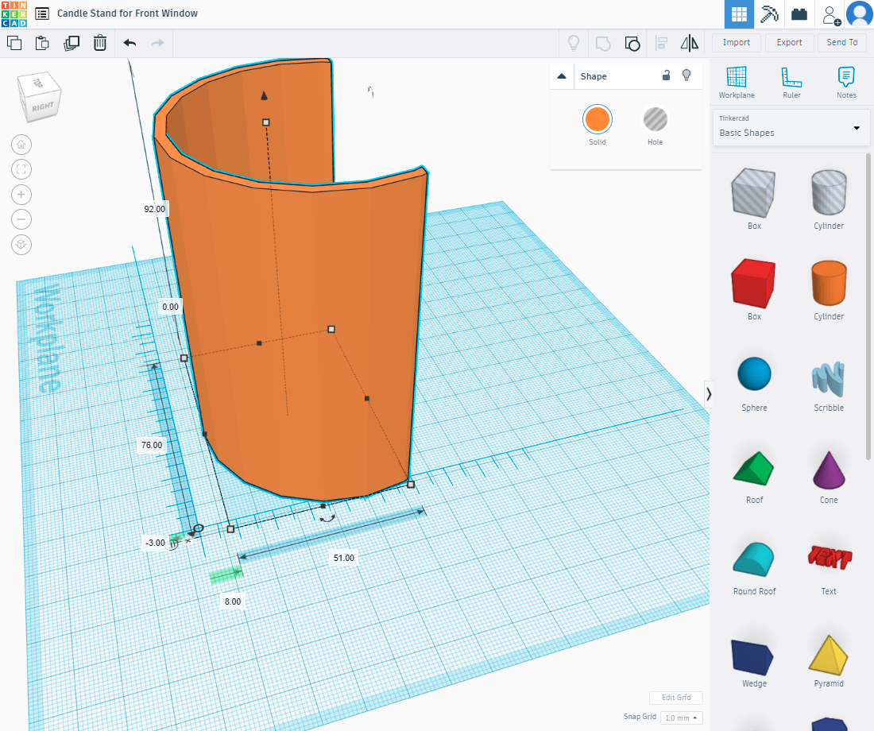This screenshot has height=731, width=874.
Task: Click the 92.00 height dimension field
Action: 154,209
